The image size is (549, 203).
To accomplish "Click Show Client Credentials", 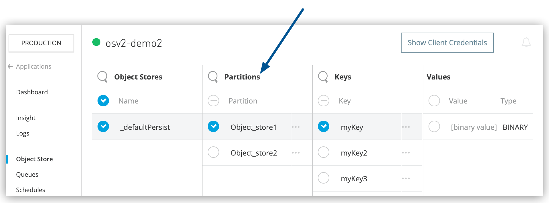I will coord(447,42).
